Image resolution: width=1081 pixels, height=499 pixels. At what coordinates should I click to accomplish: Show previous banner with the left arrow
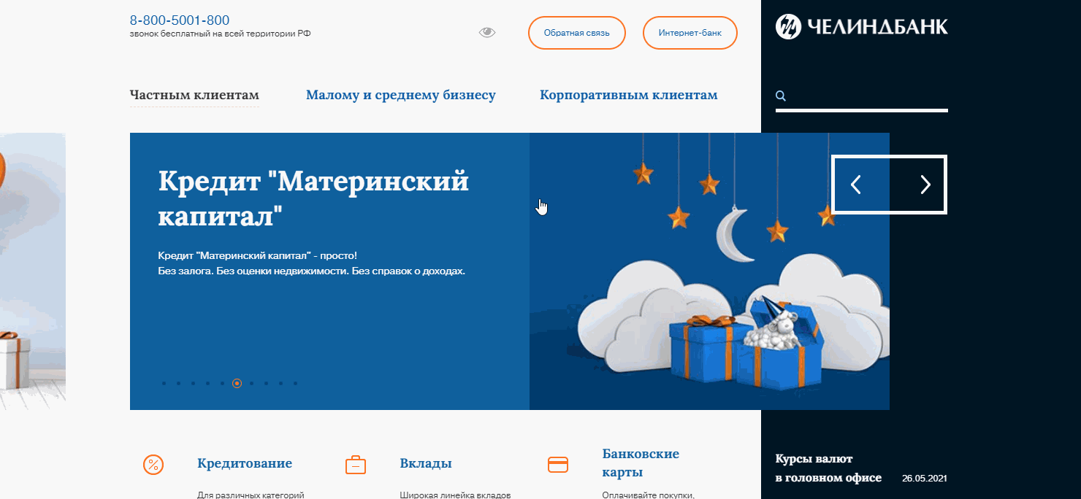855,185
